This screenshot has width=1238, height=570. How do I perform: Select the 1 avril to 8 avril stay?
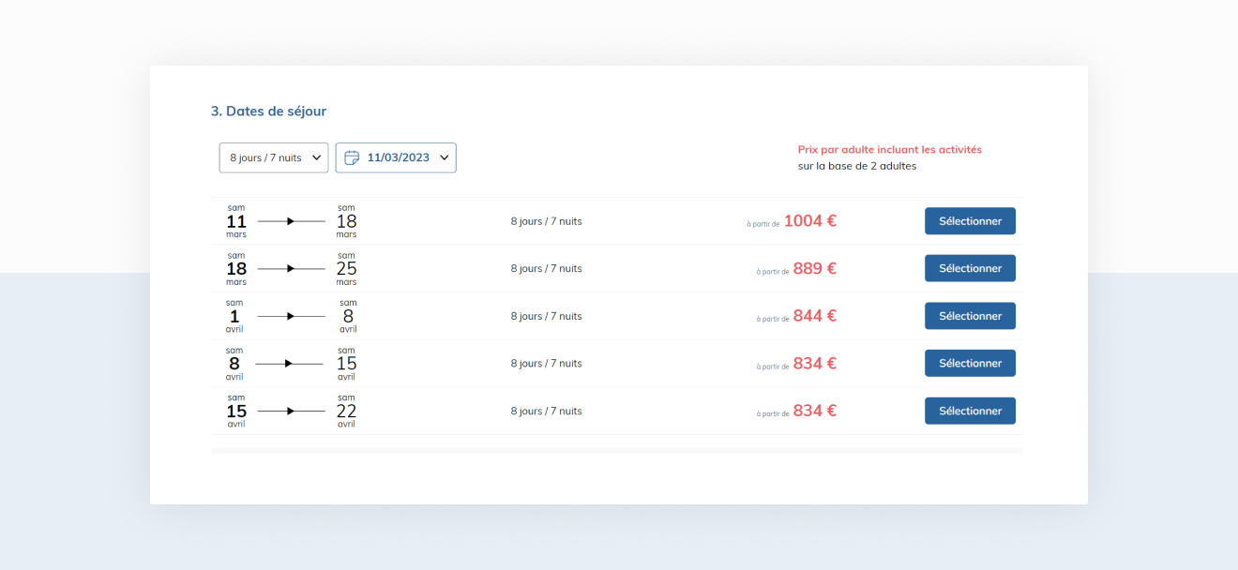tap(970, 316)
